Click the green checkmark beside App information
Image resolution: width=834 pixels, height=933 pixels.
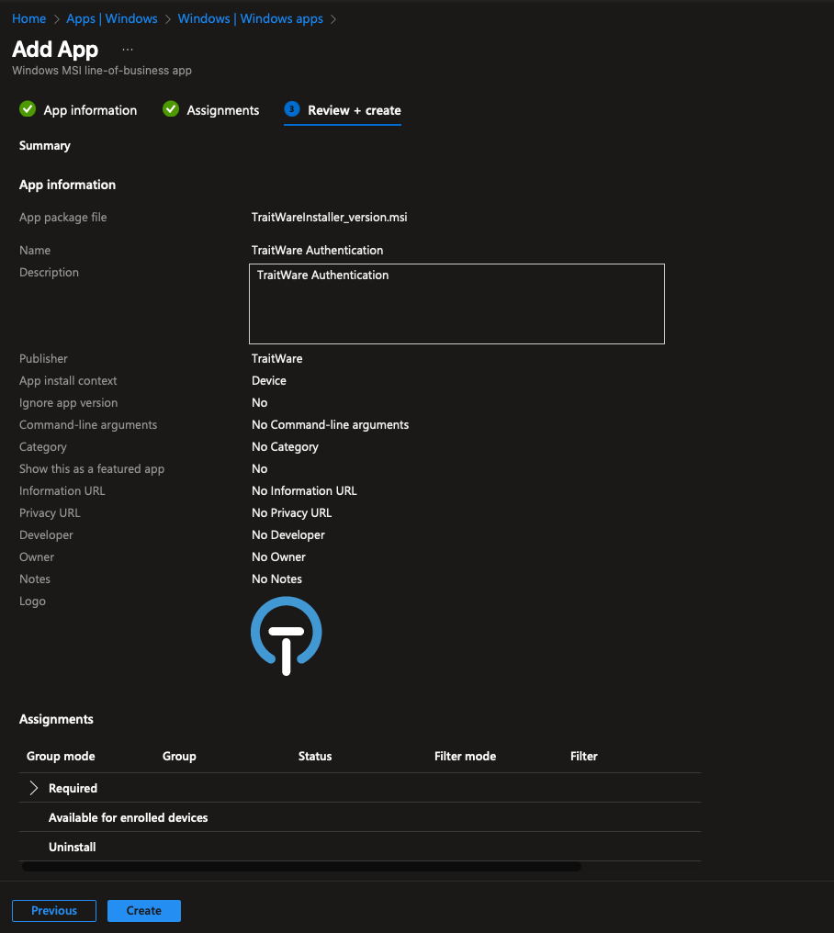pos(28,109)
